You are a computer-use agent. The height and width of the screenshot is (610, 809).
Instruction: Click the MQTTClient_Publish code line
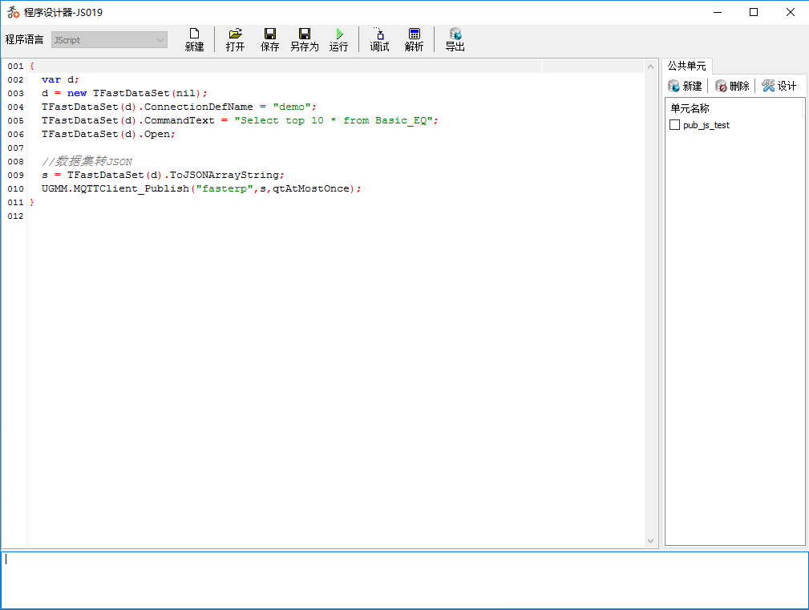pyautogui.click(x=201, y=188)
